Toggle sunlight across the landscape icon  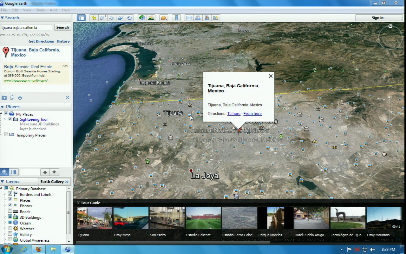[151, 18]
